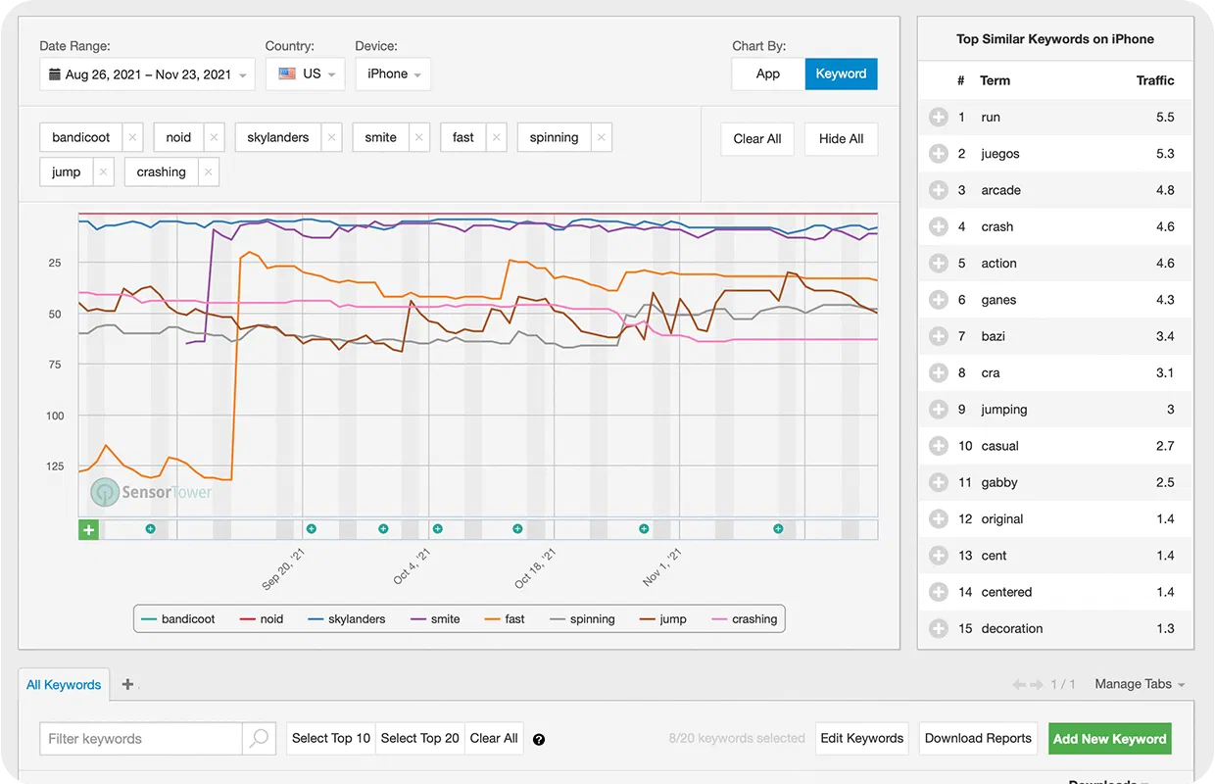This screenshot has height=784, width=1215.
Task: Open the US country dropdown
Action: point(305,74)
